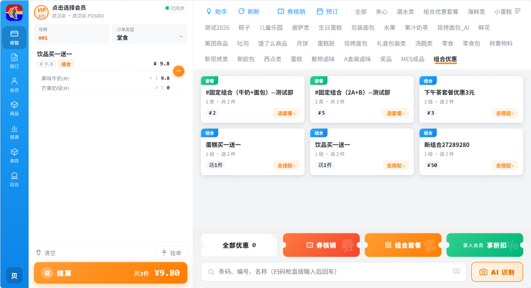This screenshot has height=288, width=531.
Task: Click the 套餐 badge on #固定组合(2A+B) card
Action: point(319,80)
